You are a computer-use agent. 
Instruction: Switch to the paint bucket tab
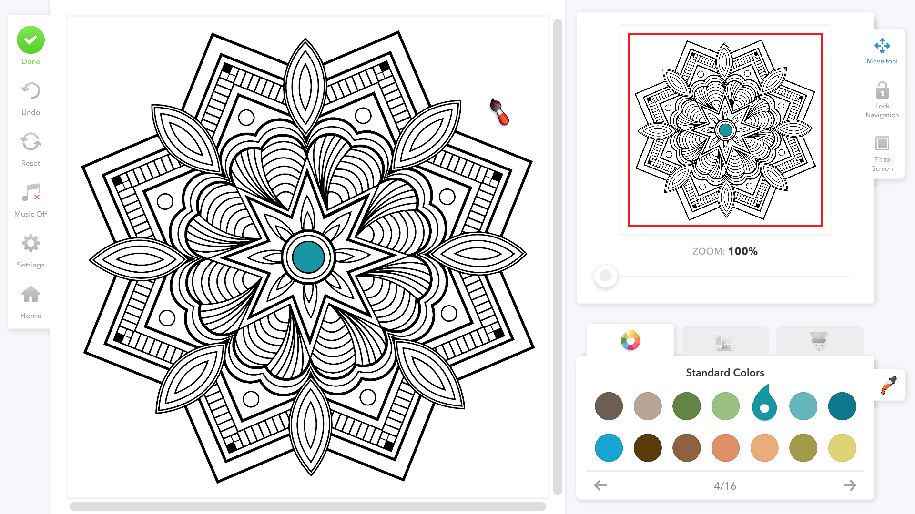coord(819,341)
